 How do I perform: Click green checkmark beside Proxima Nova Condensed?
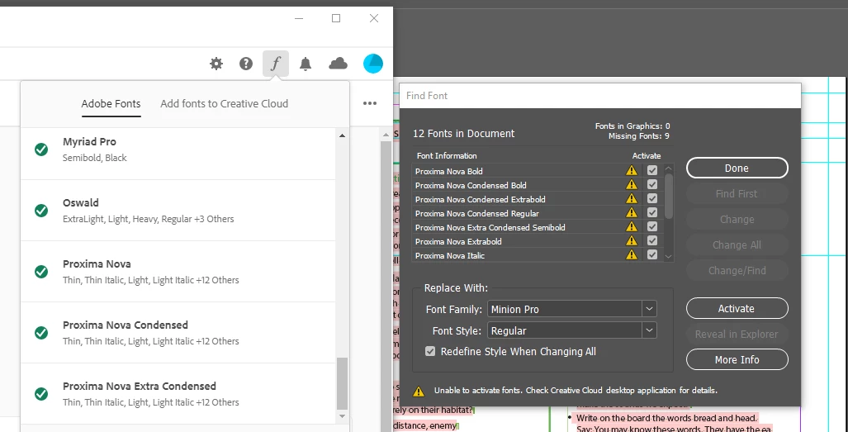click(x=41, y=333)
